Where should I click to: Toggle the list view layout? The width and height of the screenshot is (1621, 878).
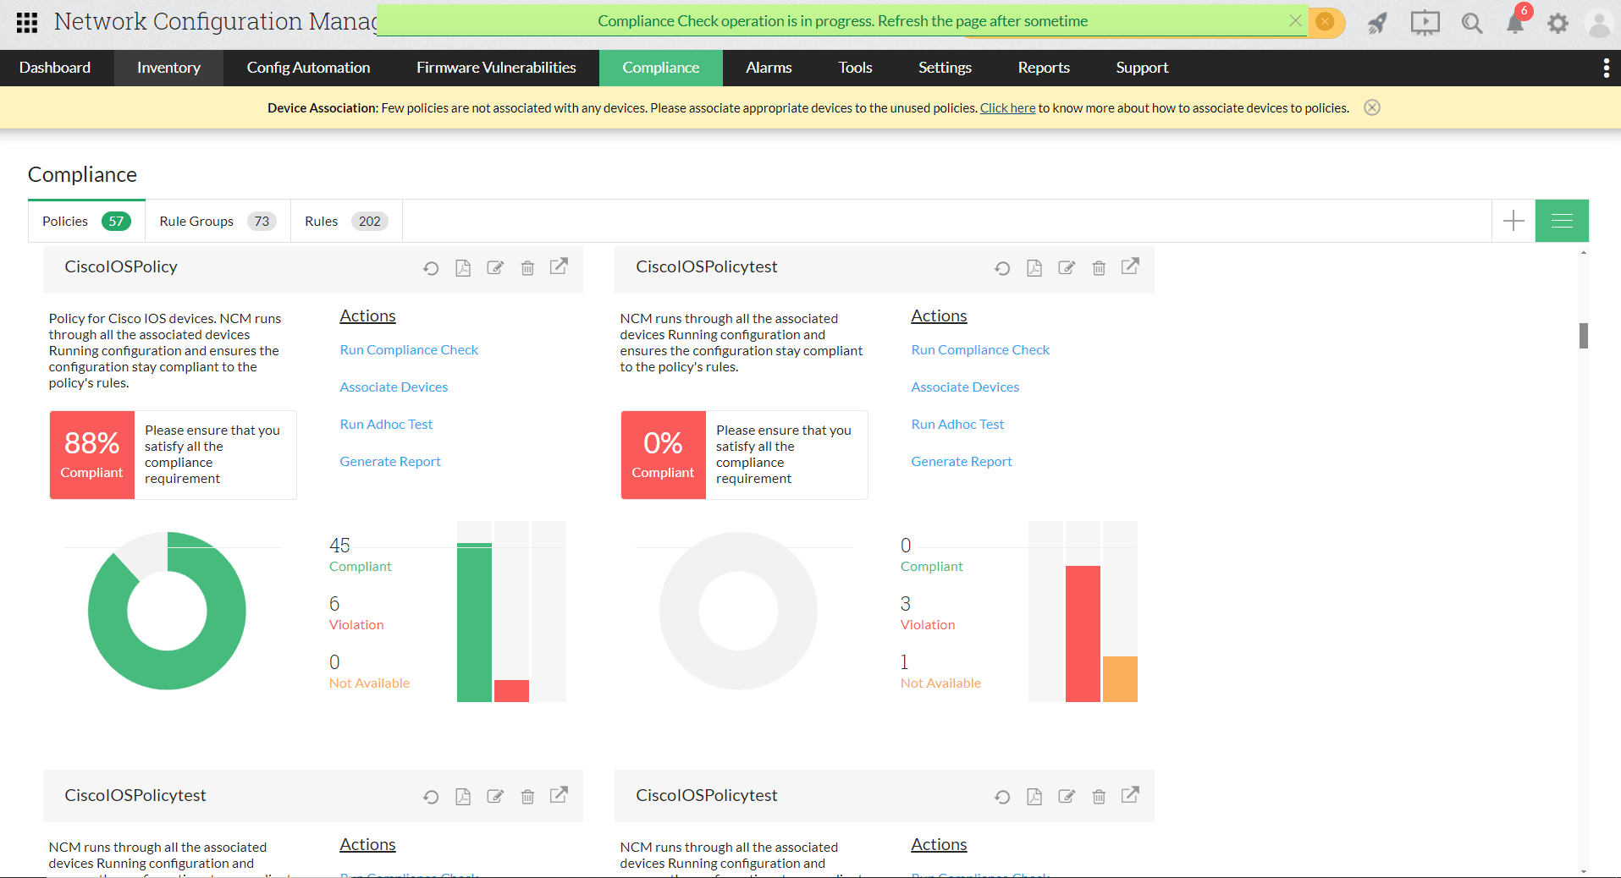[1562, 221]
